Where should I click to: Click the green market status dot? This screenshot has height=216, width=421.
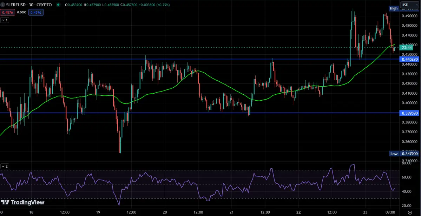click(59, 5)
